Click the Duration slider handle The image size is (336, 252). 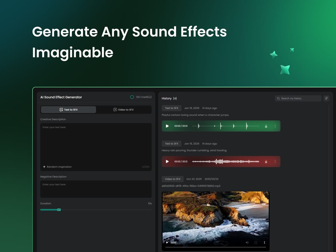[x=59, y=210]
